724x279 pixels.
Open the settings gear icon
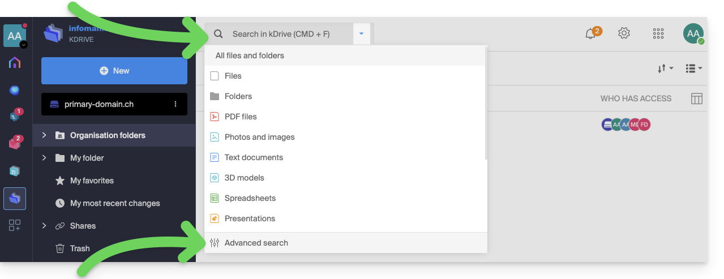(x=624, y=33)
